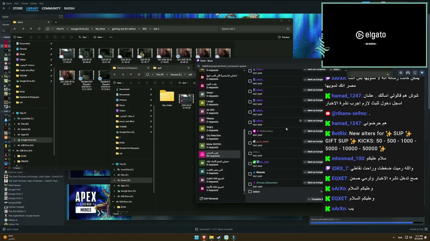This screenshot has width=430, height=241.
Task: Go up one folder in ep2 Explorer
Action: 131,75
